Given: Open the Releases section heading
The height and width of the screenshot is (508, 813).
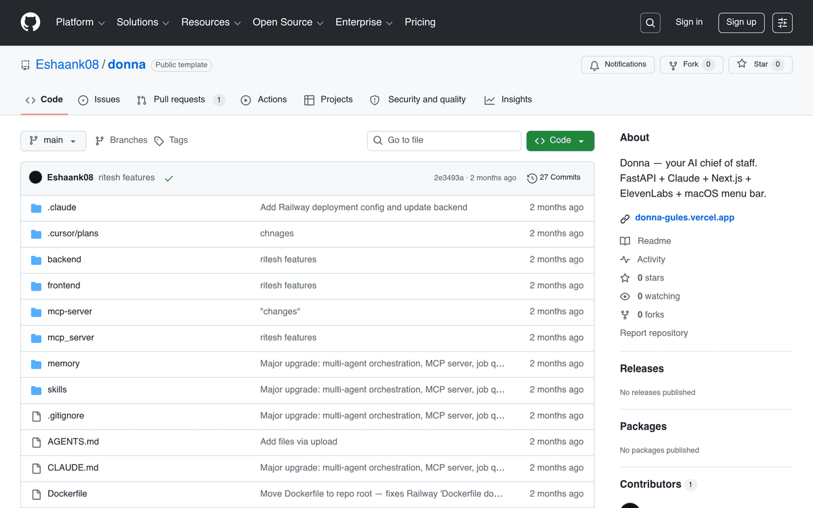Looking at the screenshot, I should pyautogui.click(x=642, y=369).
